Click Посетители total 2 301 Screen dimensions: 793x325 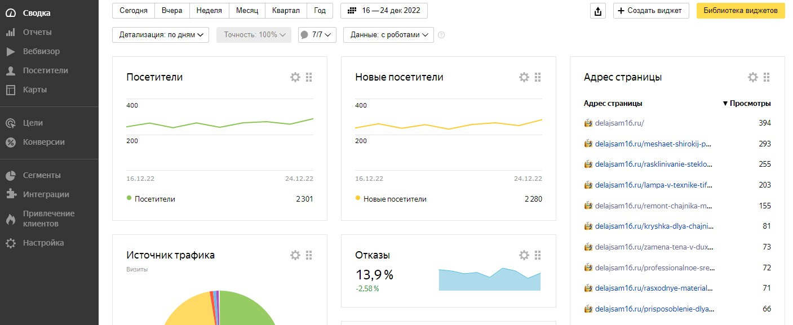[304, 199]
